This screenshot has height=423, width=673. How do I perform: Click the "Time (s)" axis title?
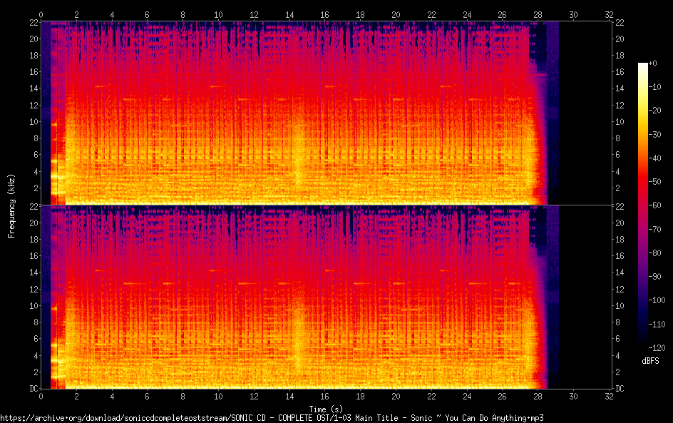(325, 409)
